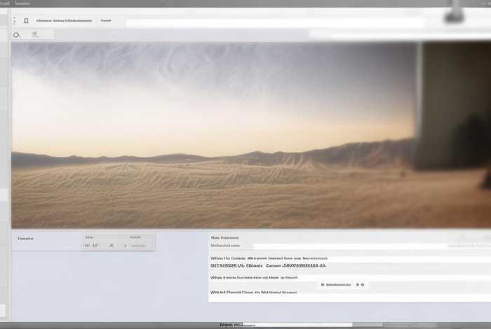Click the long bold text line in details panel

click(x=269, y=266)
